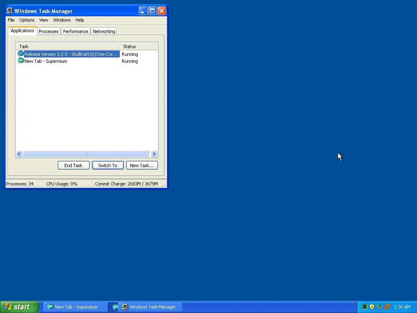The height and width of the screenshot is (313, 417).
Task: Switch to the Networking tab
Action: tap(104, 31)
